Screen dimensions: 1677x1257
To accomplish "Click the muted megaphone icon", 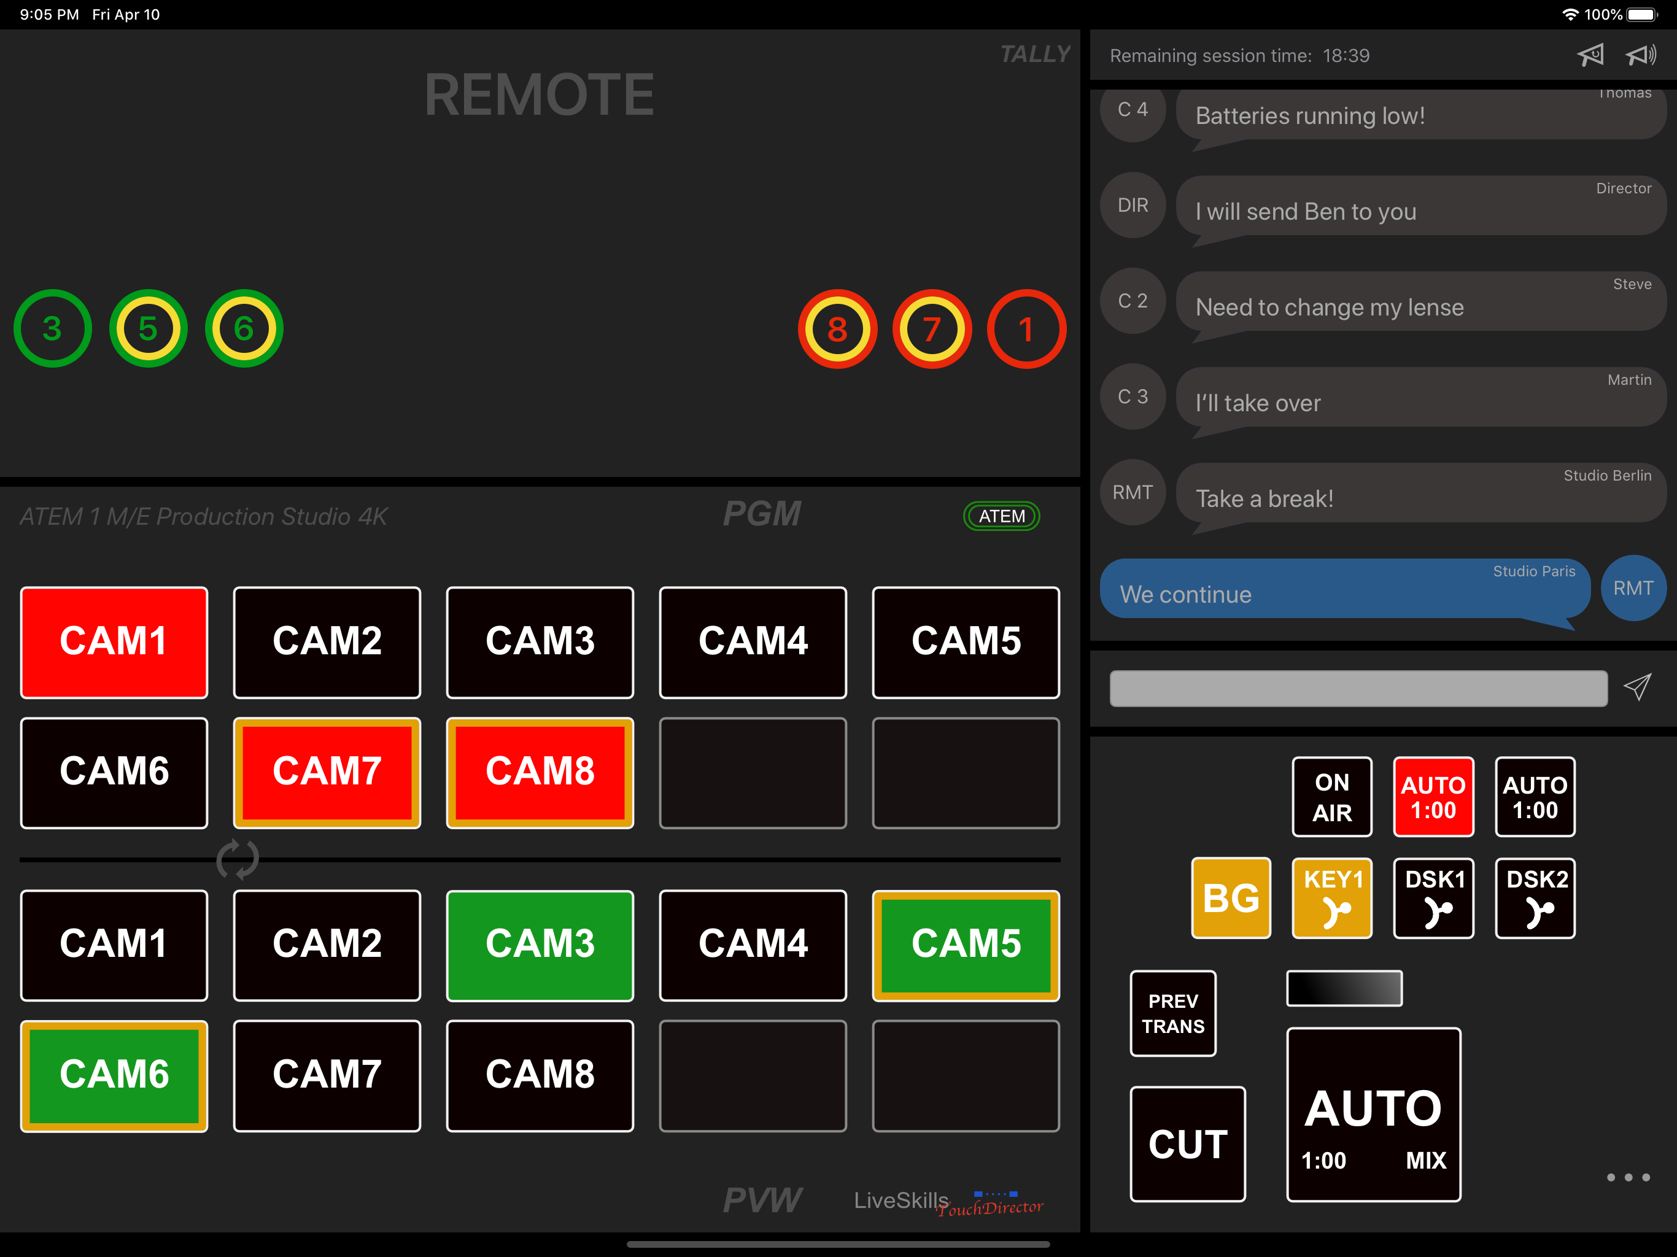I will coord(1590,55).
